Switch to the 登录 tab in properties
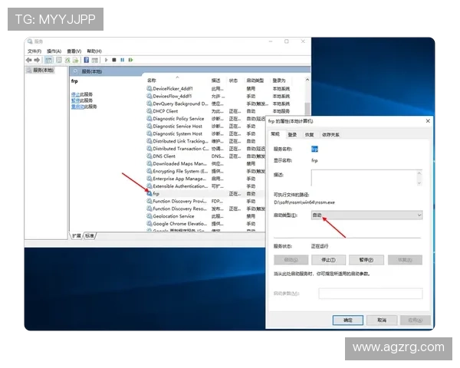This screenshot has height=368, width=460. (x=292, y=134)
